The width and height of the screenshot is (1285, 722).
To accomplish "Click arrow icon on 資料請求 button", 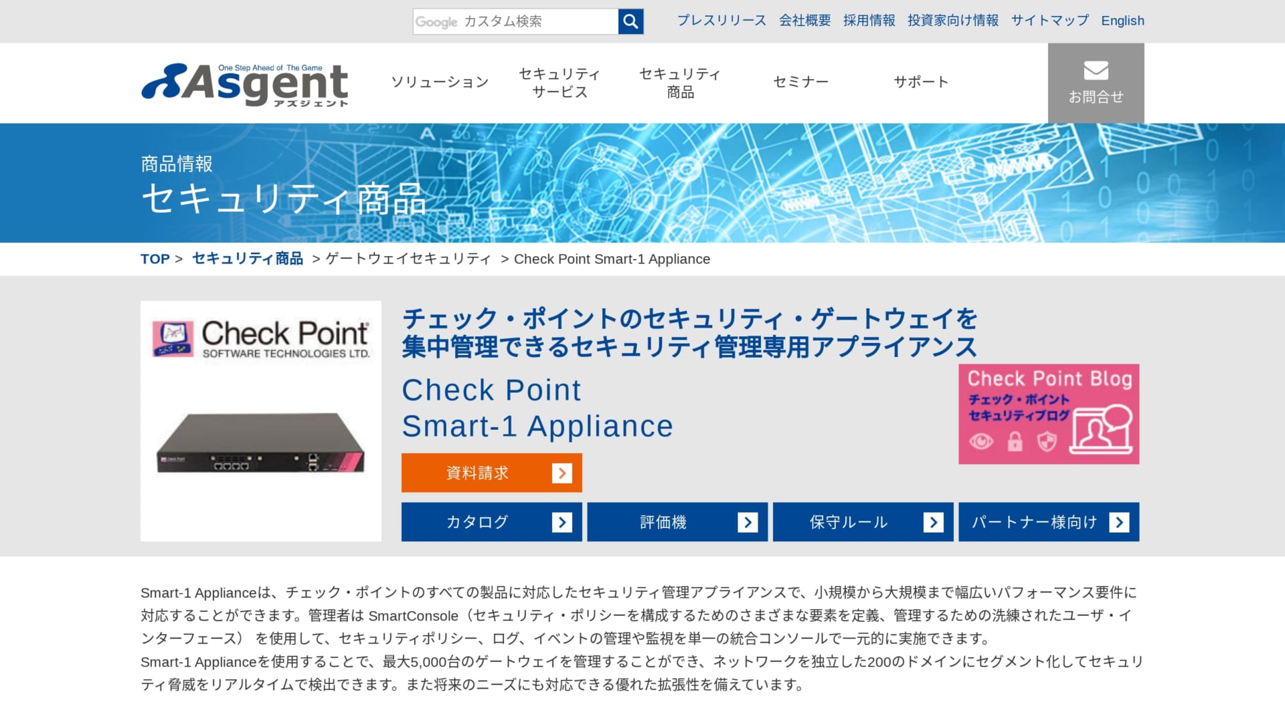I will coord(561,473).
